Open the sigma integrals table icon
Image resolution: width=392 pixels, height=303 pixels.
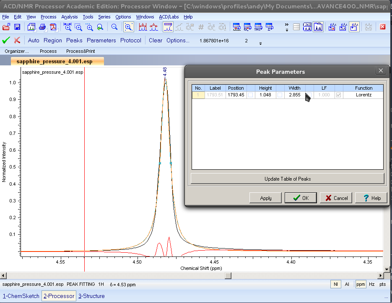tap(269, 27)
